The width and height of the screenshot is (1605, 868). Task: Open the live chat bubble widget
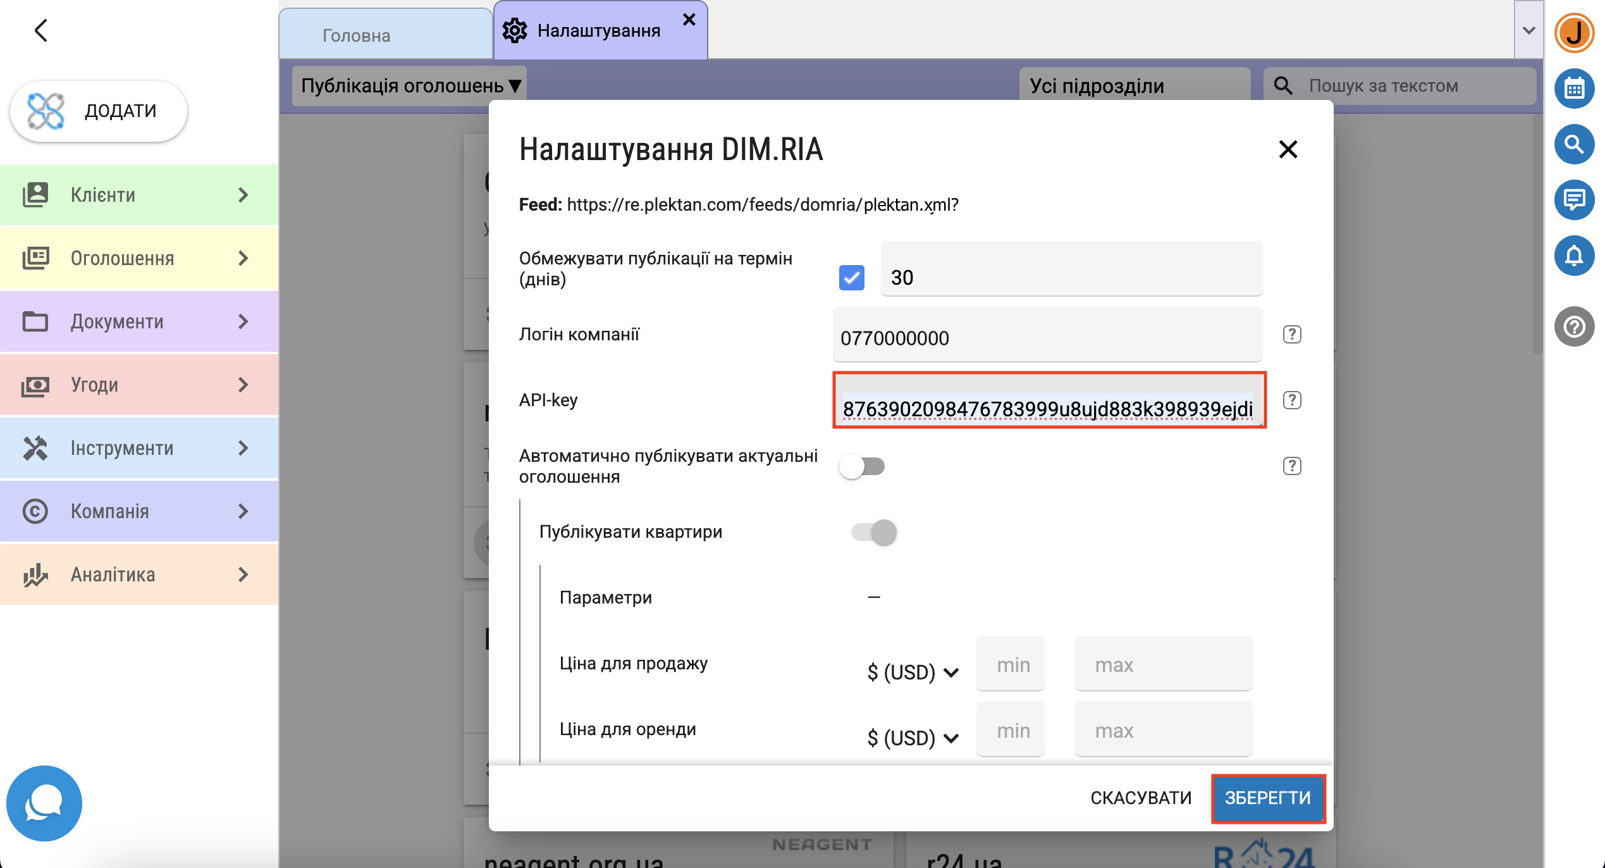point(44,803)
